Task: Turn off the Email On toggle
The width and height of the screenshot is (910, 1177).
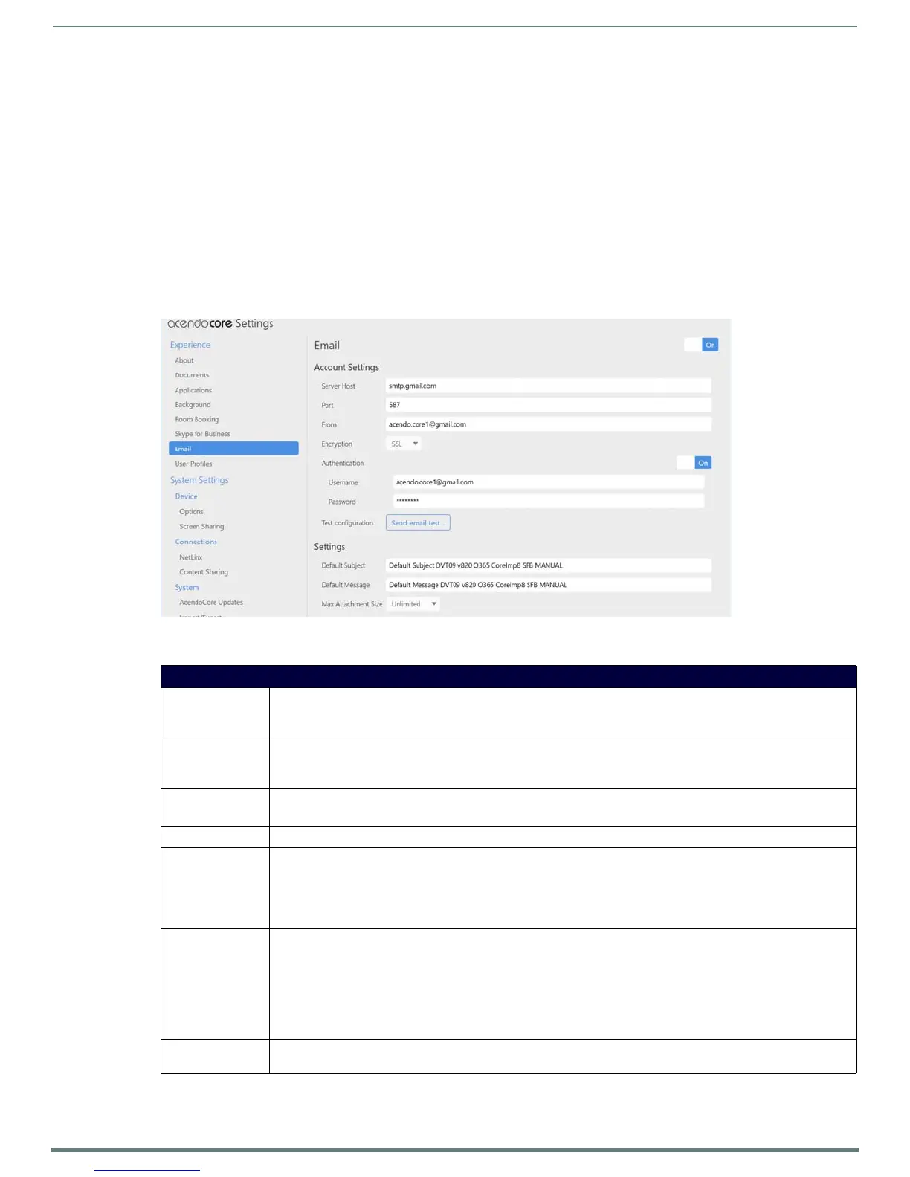Action: 701,345
